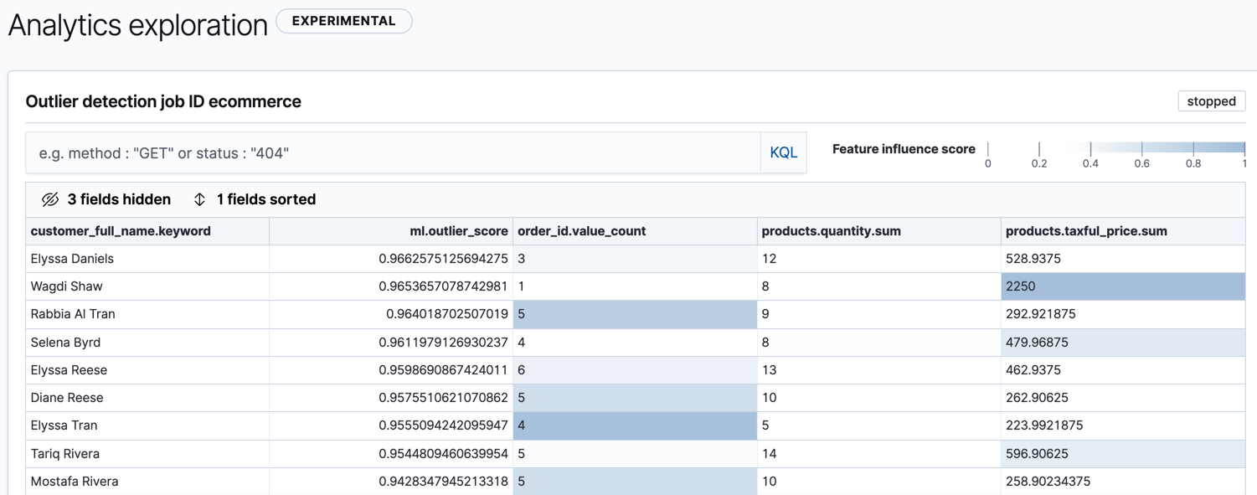Click the products.taxful_price.sum column header
1257x495 pixels.
point(1123,231)
